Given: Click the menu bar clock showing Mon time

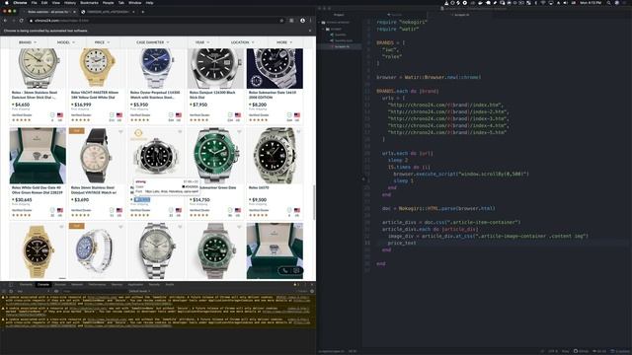Looking at the screenshot, I should point(591,3).
